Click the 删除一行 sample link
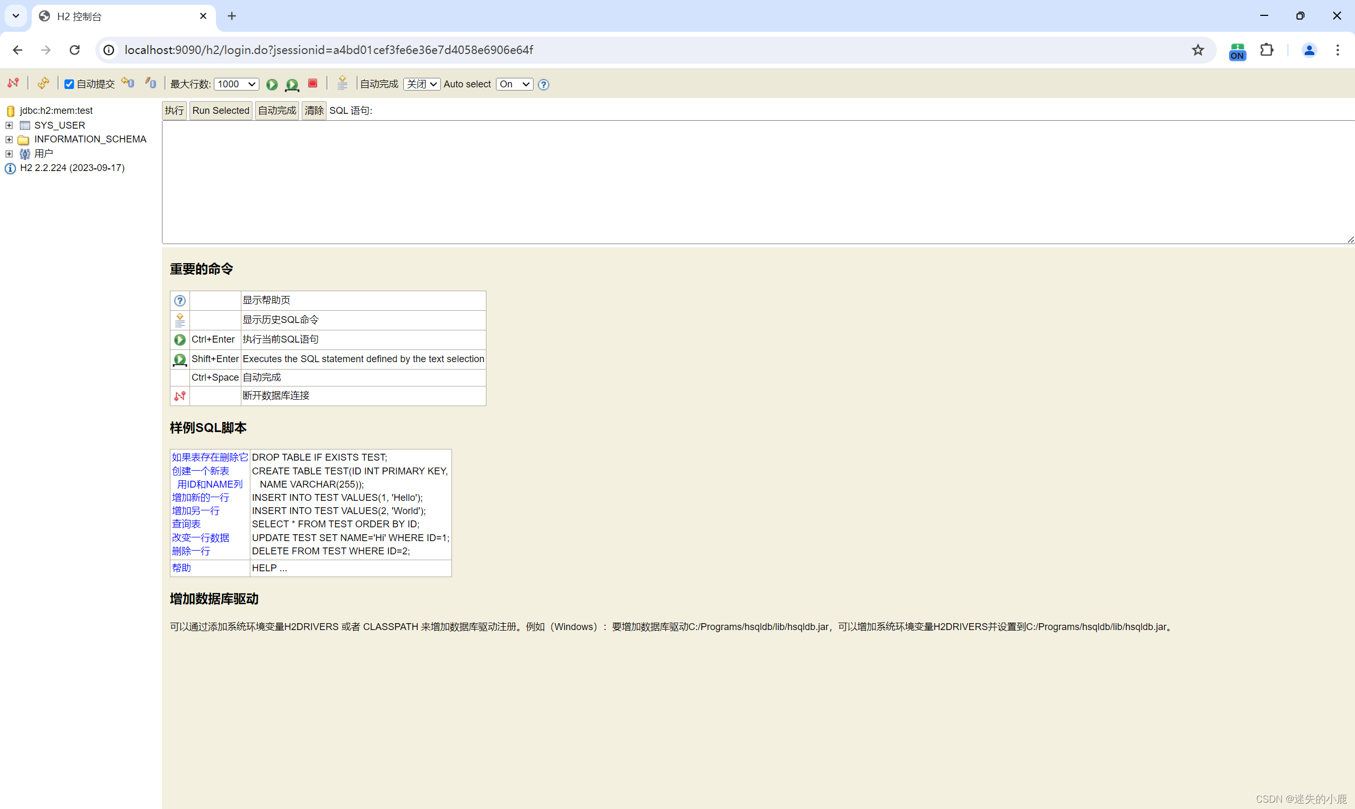 [191, 551]
